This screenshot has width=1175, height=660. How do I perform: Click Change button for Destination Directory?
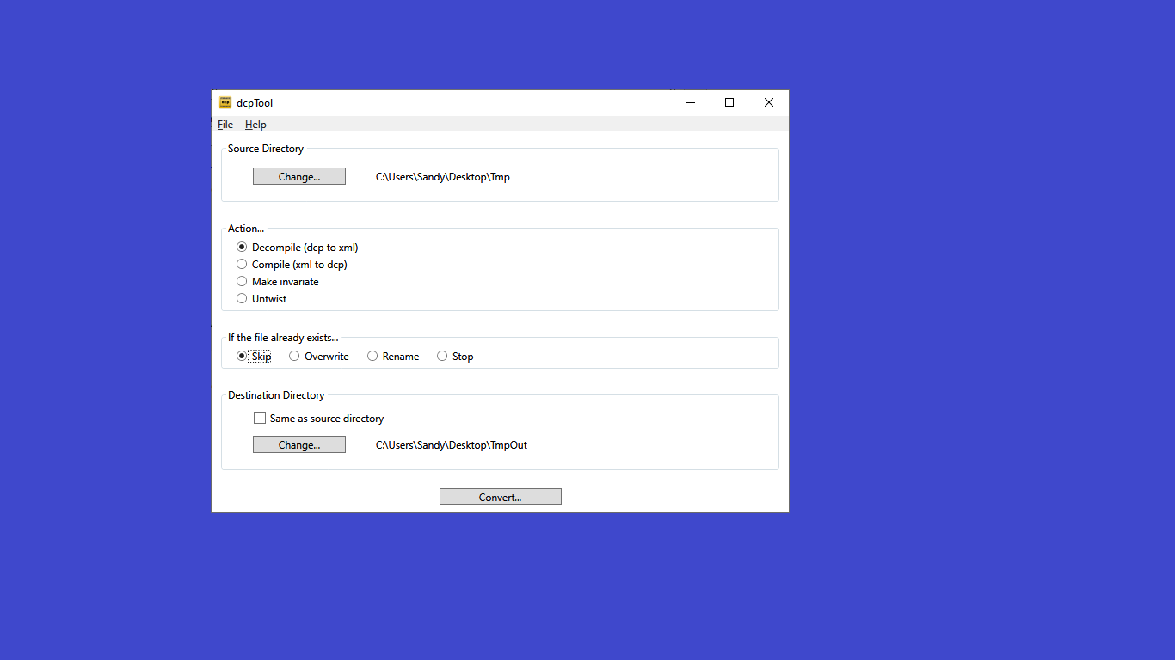click(x=299, y=444)
